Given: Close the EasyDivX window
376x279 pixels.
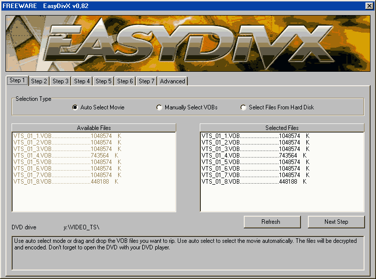Looking at the screenshot, I should pos(369,6).
